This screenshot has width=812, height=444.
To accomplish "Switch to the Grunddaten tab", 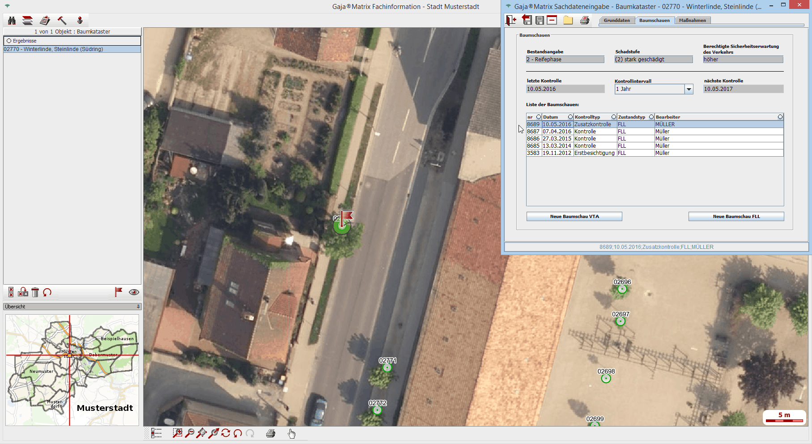I will tap(616, 21).
